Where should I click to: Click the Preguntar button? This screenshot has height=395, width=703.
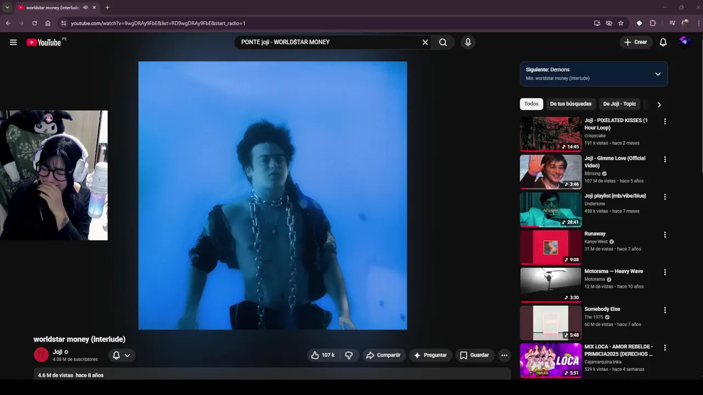[430, 355]
